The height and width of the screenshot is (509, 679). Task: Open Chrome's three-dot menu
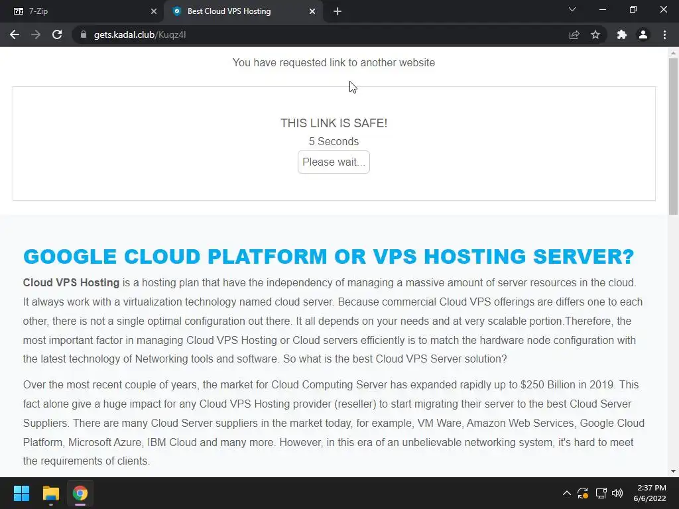coord(664,34)
